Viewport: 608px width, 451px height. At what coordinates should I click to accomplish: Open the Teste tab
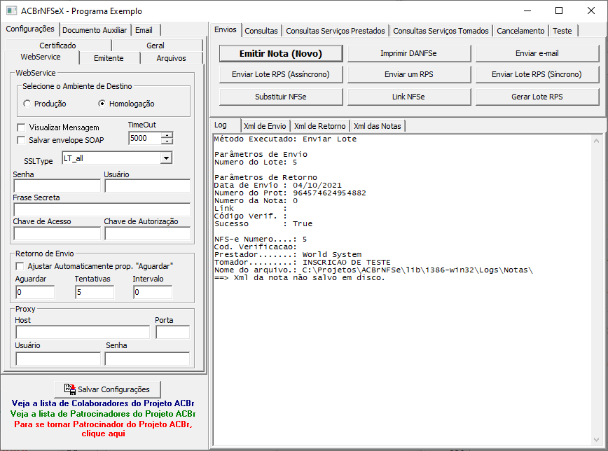pyautogui.click(x=562, y=31)
